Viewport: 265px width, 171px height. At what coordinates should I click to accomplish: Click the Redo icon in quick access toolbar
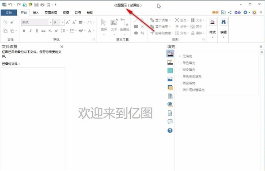19,5
